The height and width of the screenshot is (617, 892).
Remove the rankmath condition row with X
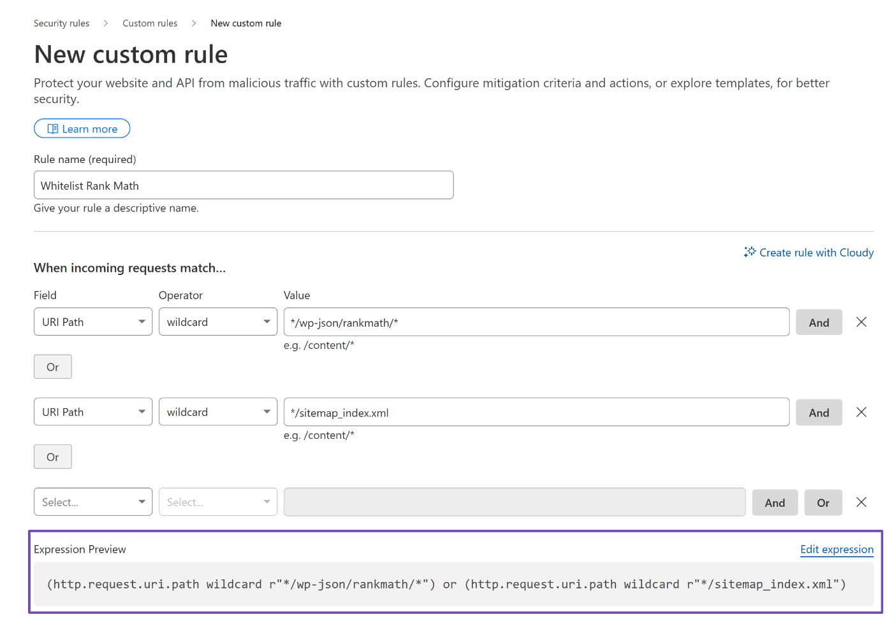(x=861, y=322)
